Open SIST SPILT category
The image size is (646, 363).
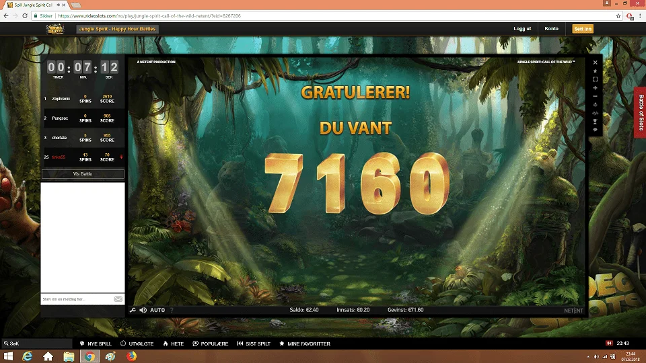point(254,344)
